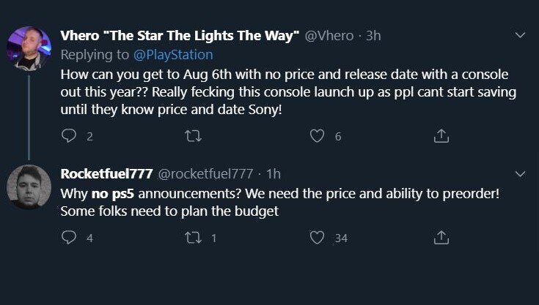Open Rocketfuel777's profile picture
The height and width of the screenshot is (305, 539).
[29, 187]
